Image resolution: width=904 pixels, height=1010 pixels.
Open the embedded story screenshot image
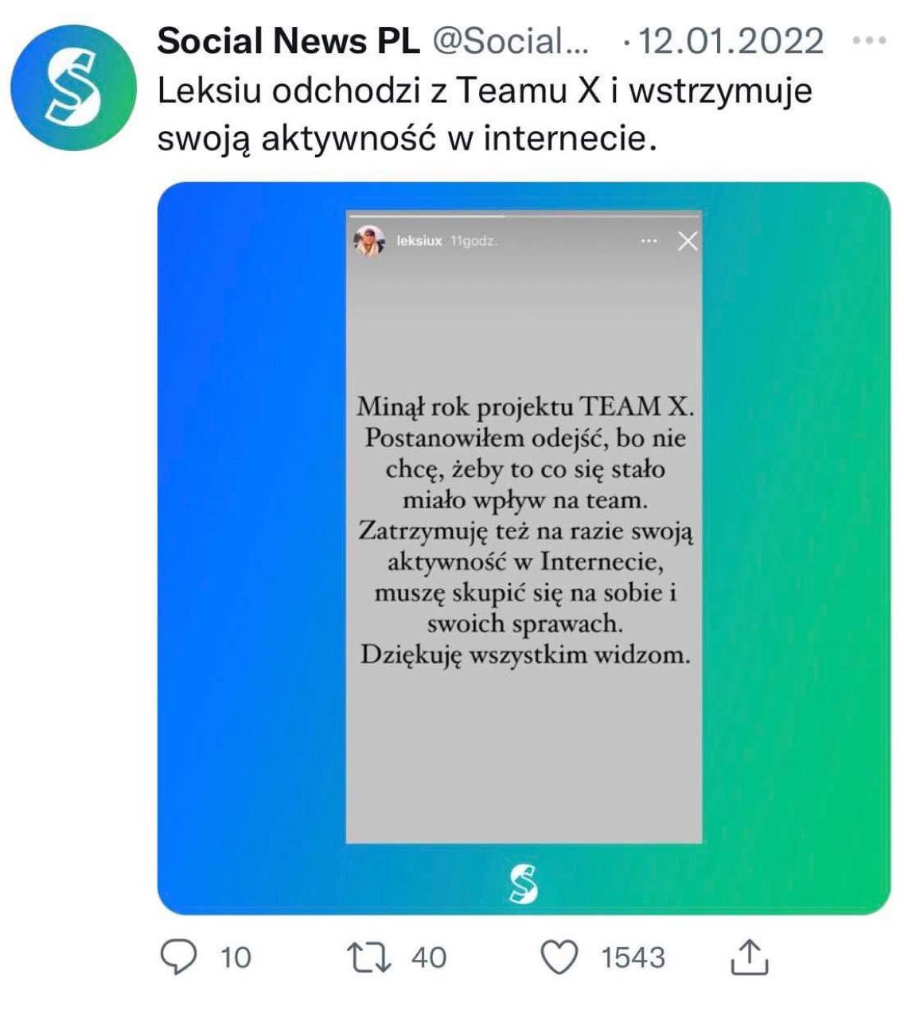click(x=524, y=548)
